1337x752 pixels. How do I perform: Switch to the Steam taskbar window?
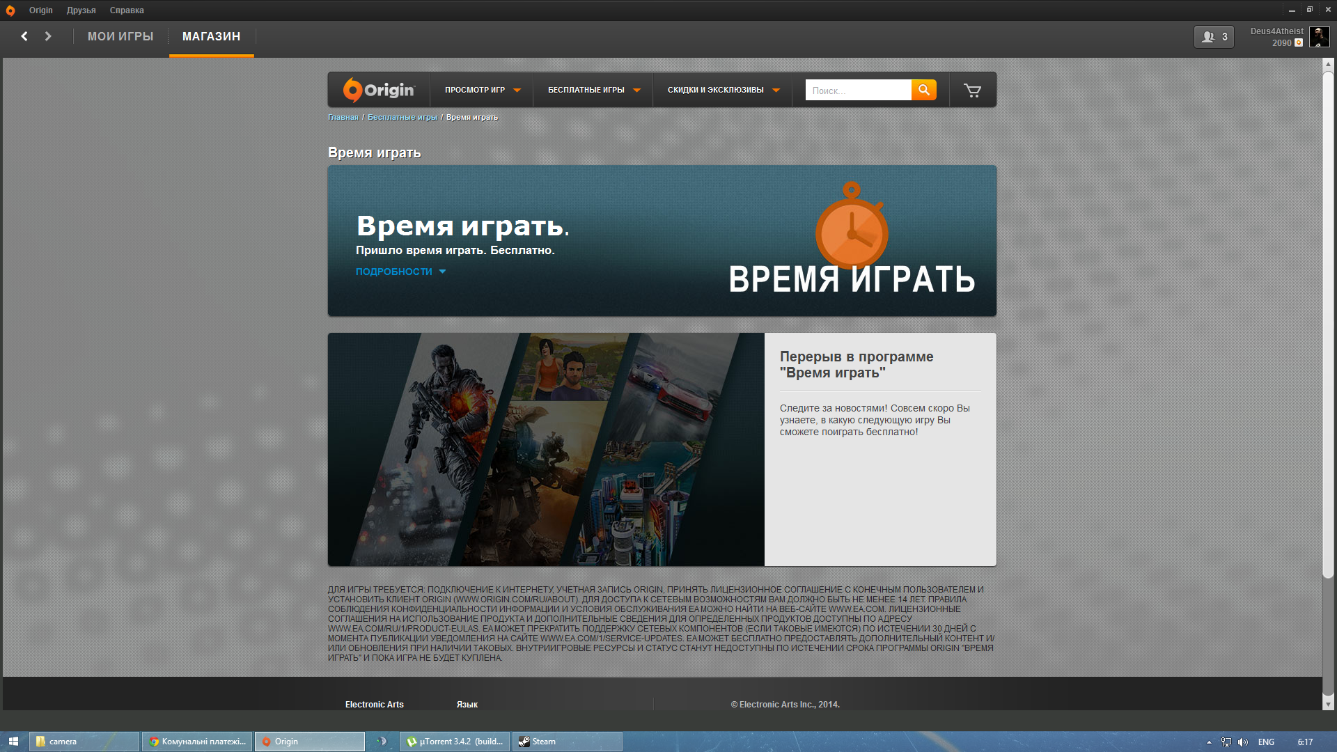pyautogui.click(x=567, y=742)
